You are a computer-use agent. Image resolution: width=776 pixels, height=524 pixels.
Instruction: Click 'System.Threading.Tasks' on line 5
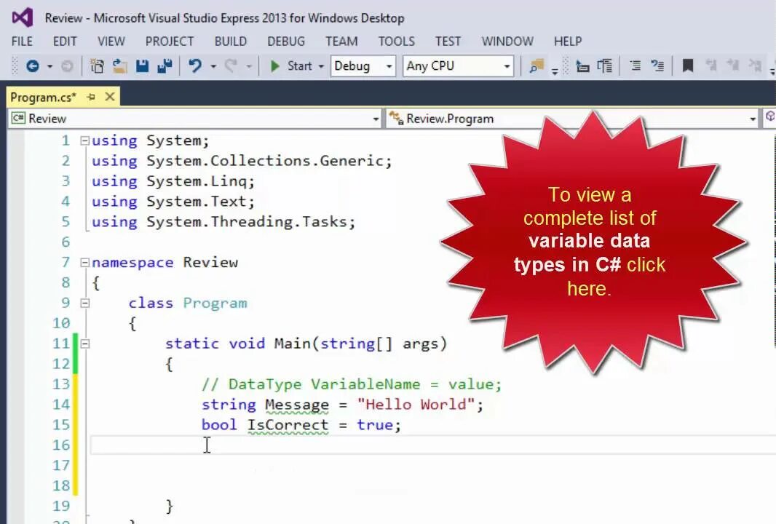tap(247, 222)
